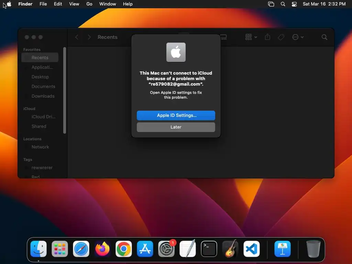The height and width of the screenshot is (264, 352).
Task: Open Stage Manager from the menu bar
Action: coord(271,4)
